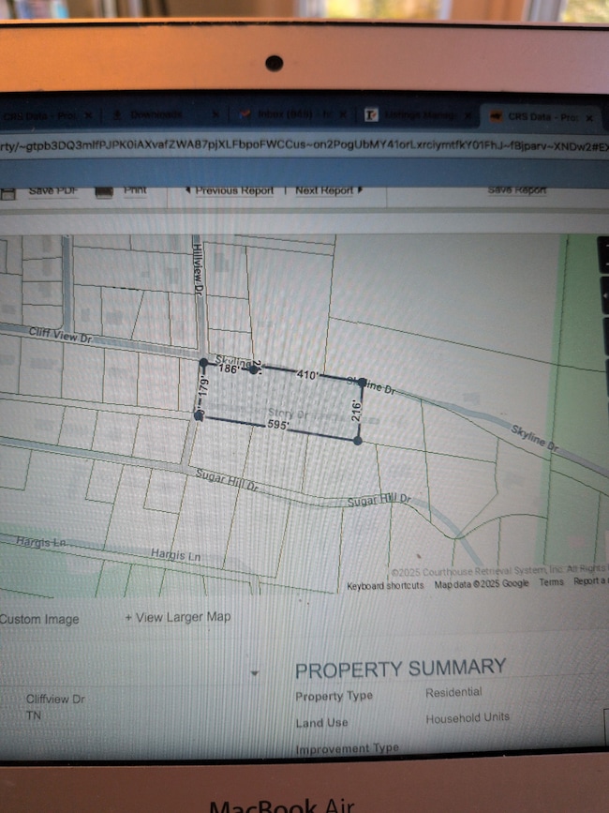Click the printer icon beside Print

[104, 191]
